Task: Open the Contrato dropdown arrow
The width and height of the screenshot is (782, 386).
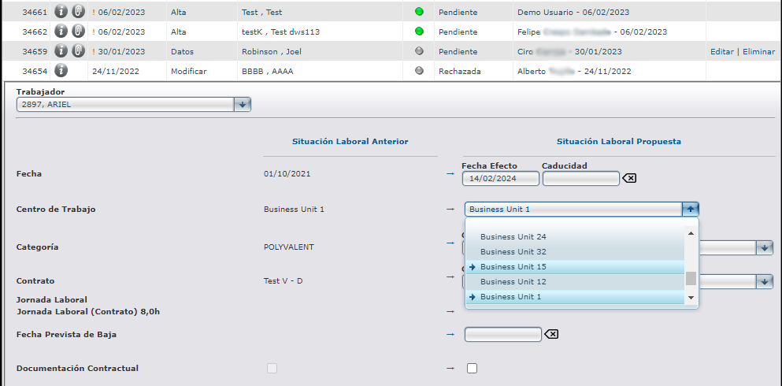Action: [x=764, y=281]
